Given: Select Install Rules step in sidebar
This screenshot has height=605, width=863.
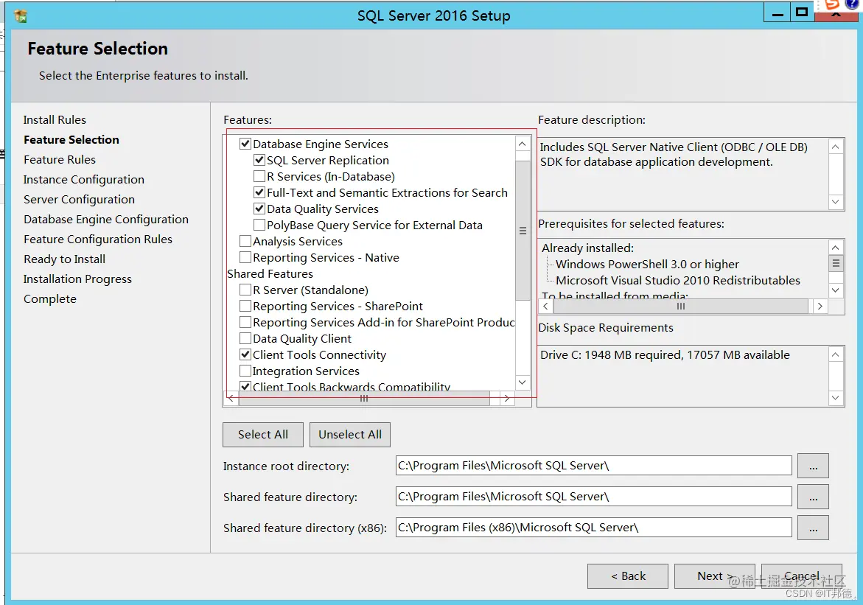Looking at the screenshot, I should 55,120.
